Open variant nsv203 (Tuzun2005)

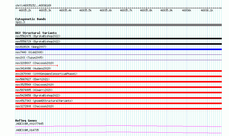29,58
